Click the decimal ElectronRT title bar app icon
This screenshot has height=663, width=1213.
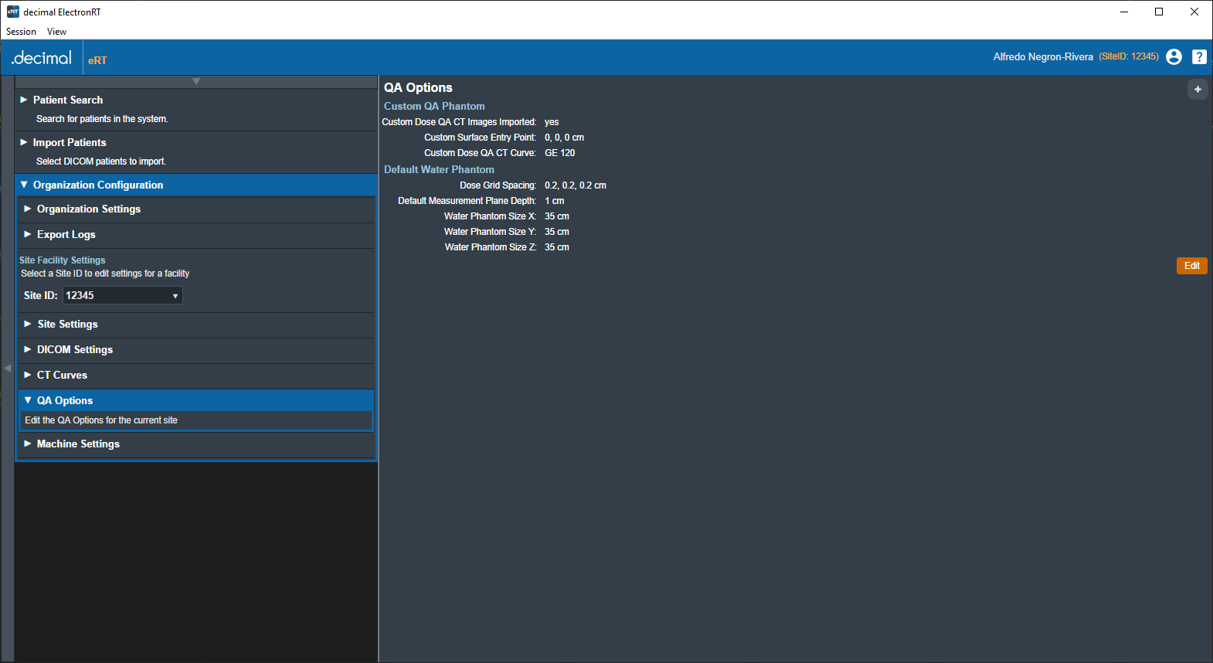pyautogui.click(x=13, y=12)
